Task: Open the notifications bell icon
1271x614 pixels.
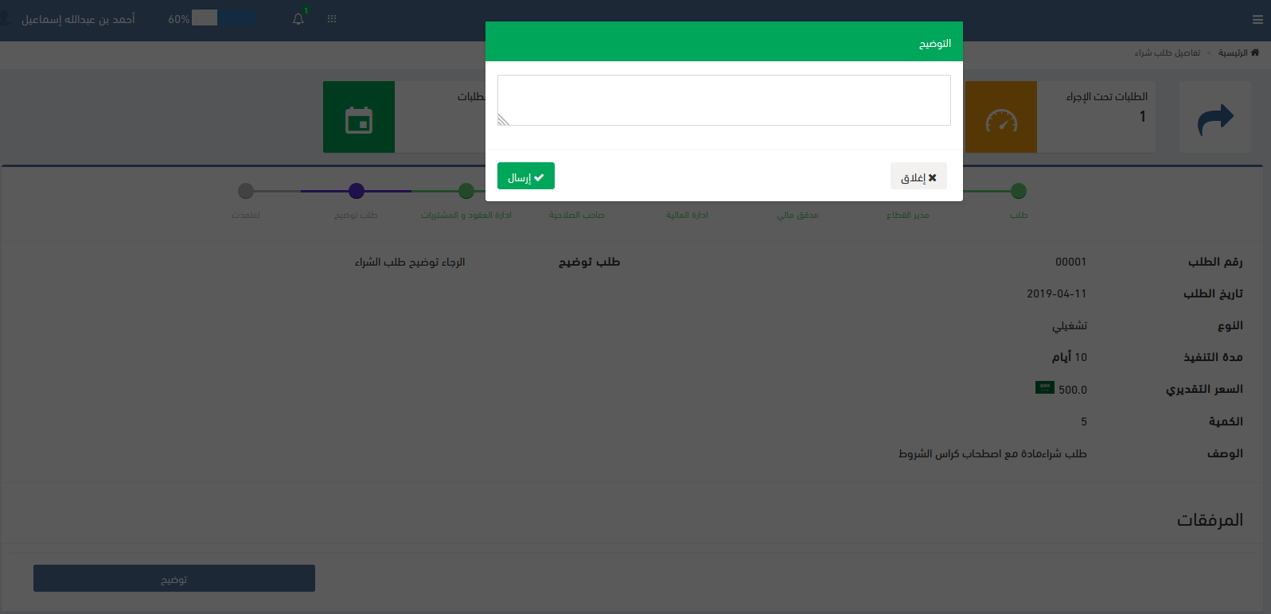Action: coord(298,19)
